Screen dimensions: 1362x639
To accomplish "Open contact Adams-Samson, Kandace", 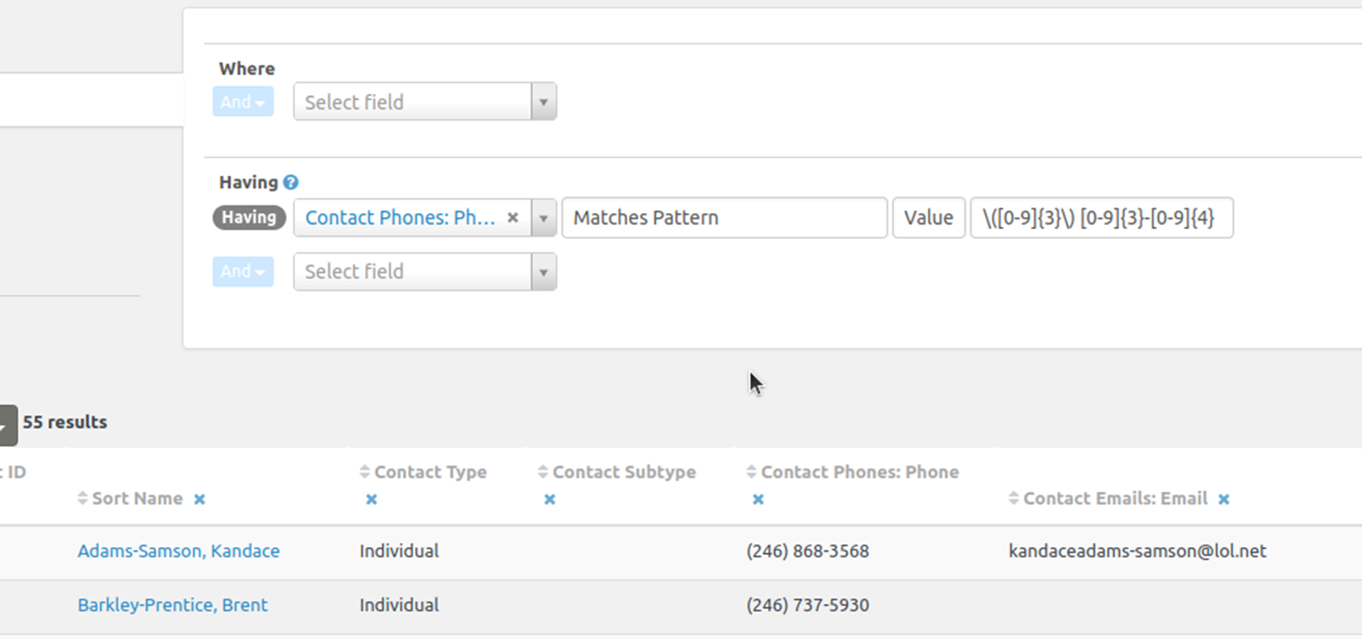I will pos(178,551).
